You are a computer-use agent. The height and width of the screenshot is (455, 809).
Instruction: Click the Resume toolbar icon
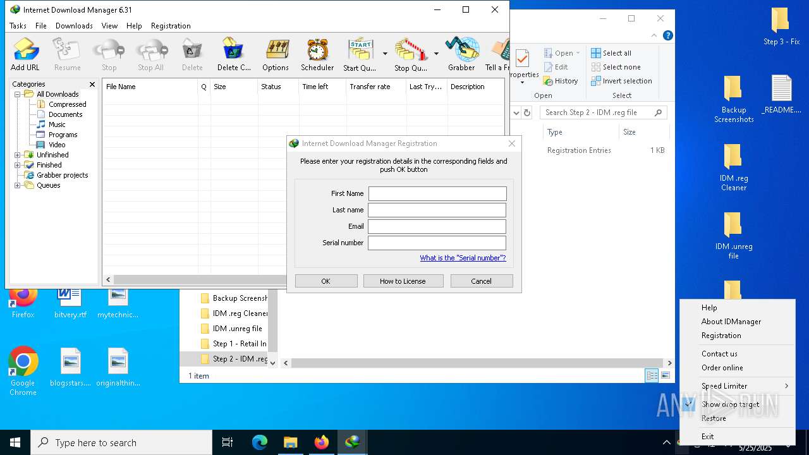tap(67, 54)
